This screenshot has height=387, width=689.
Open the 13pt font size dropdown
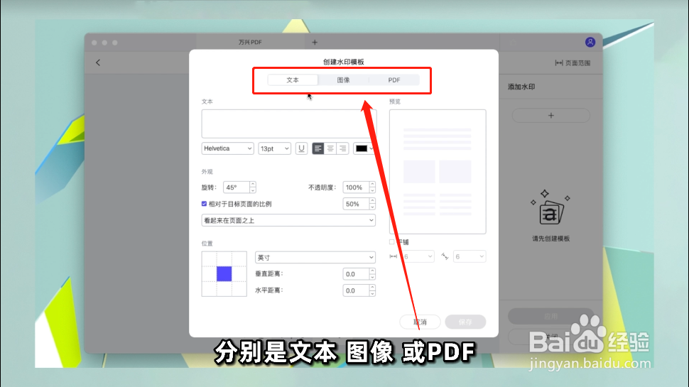coord(275,148)
